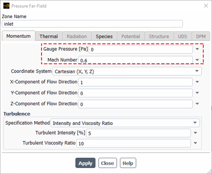This screenshot has height=174, width=212.
Task: Open the Coordinate System dropdown
Action: 127,71
